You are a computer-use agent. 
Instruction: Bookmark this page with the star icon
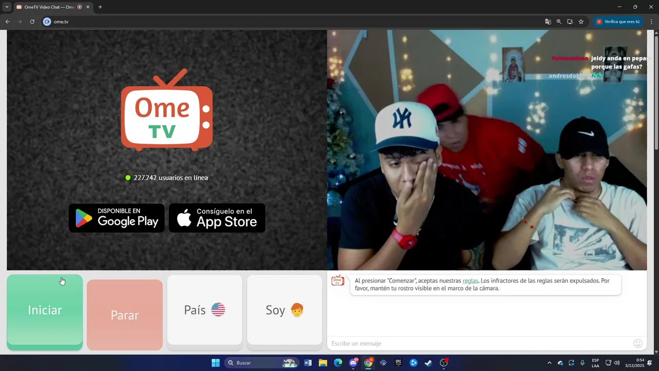coord(581,22)
